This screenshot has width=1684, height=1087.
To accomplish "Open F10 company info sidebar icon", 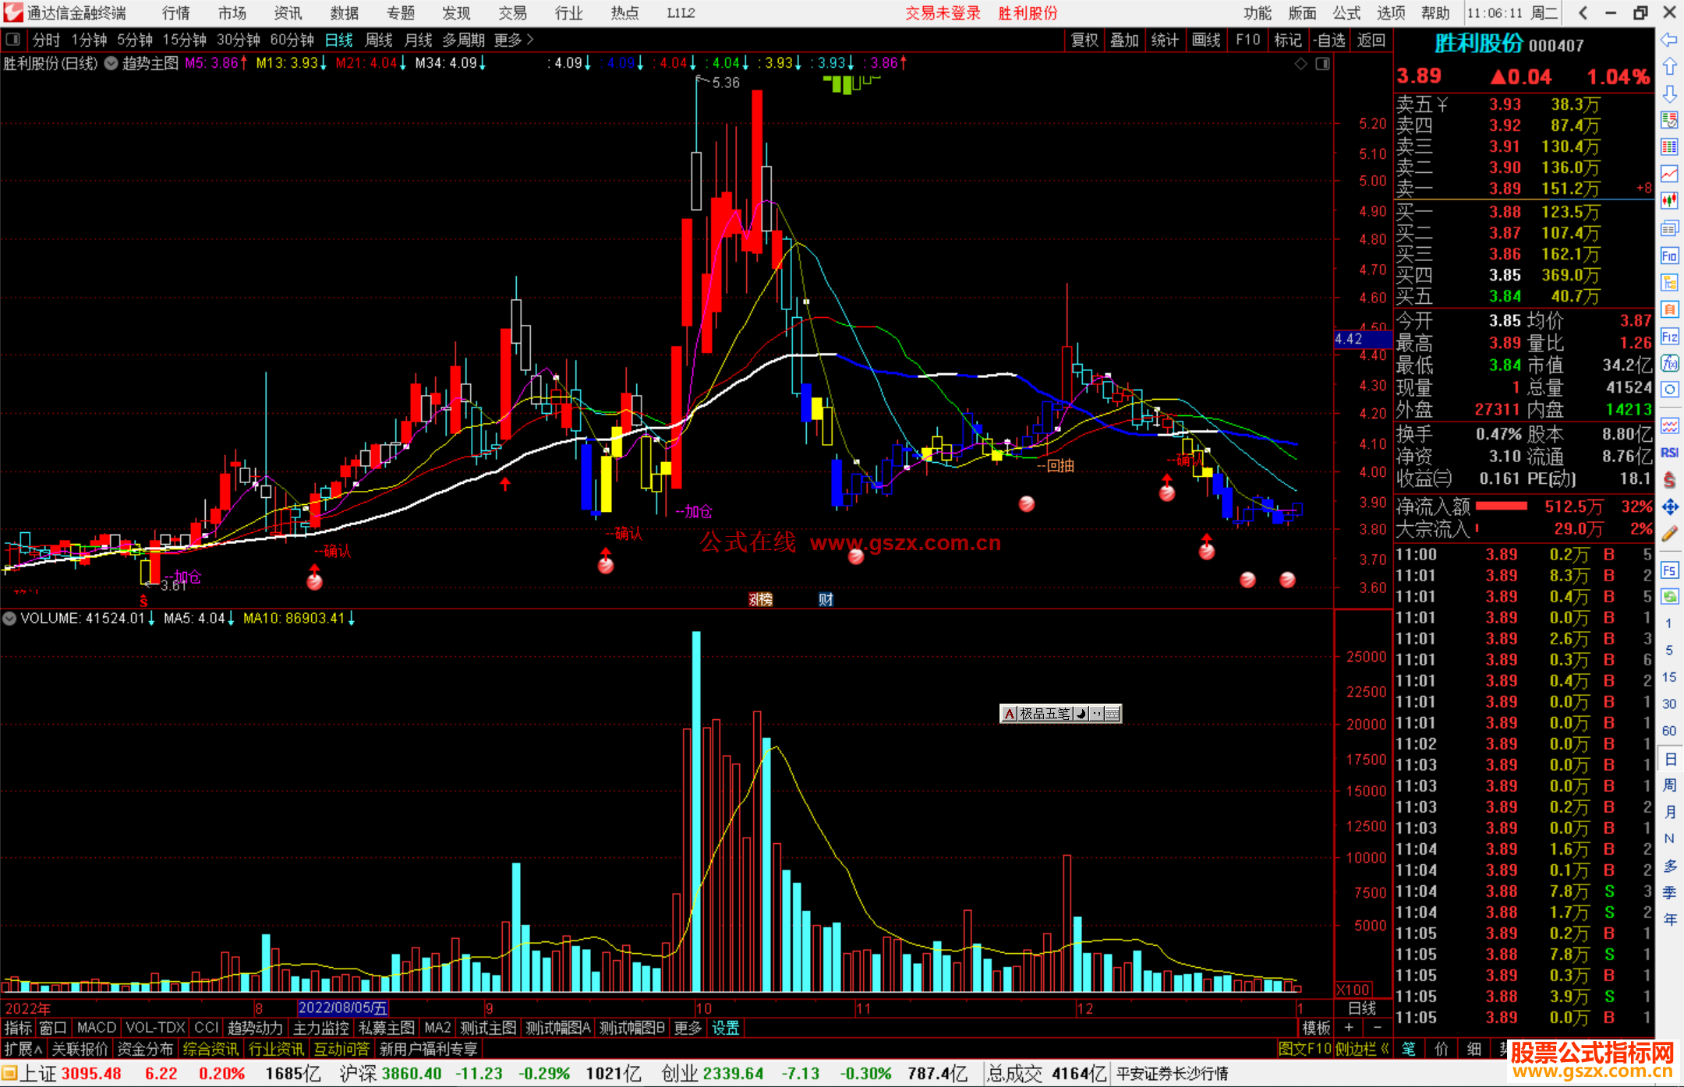I will point(1669,256).
